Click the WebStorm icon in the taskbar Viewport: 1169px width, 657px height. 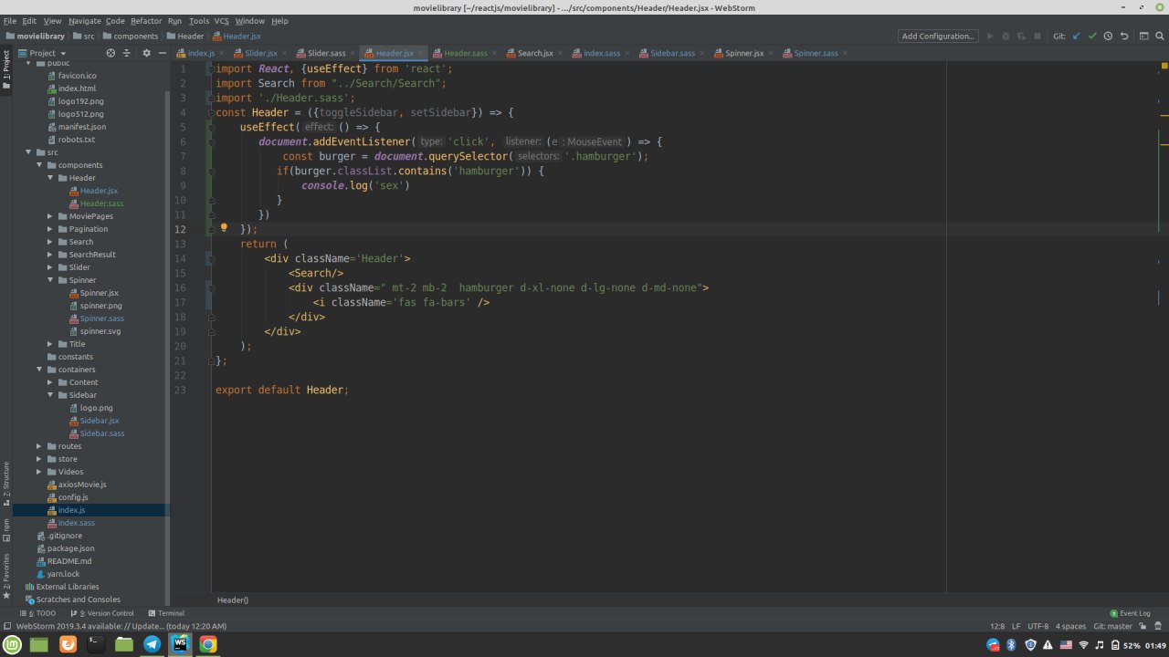coord(180,644)
